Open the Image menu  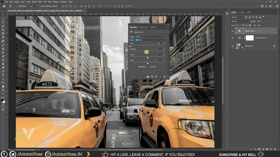17,2
